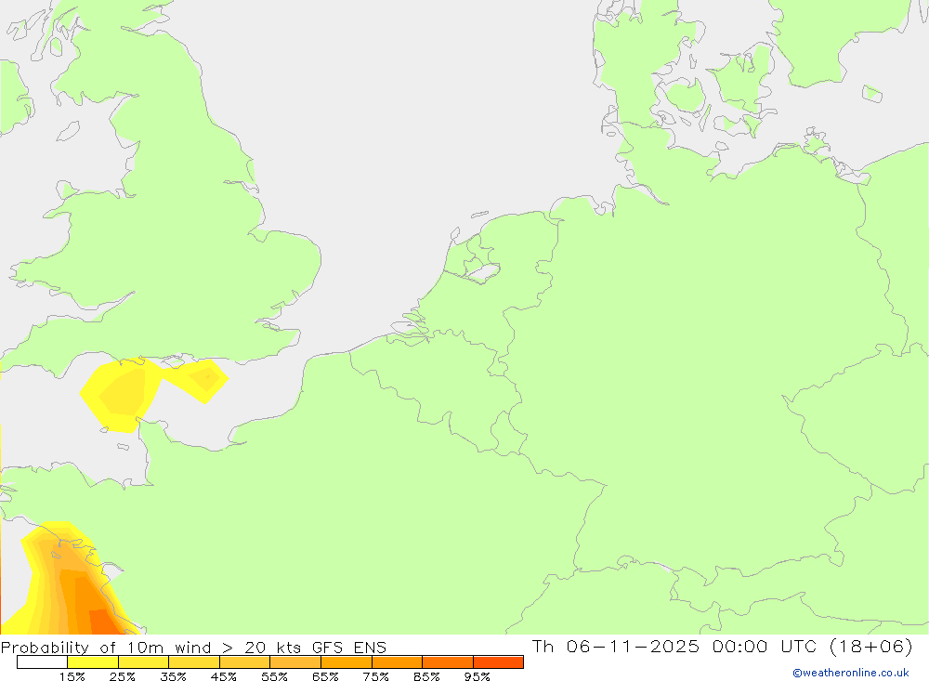The width and height of the screenshot is (929, 681).
Task: Click the 35% legend label
Action: [x=173, y=676]
